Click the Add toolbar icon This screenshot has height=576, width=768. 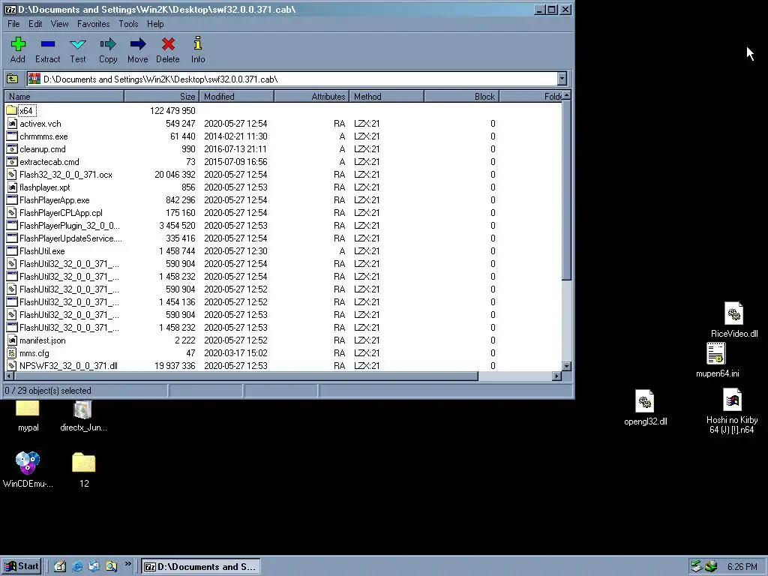tap(18, 44)
